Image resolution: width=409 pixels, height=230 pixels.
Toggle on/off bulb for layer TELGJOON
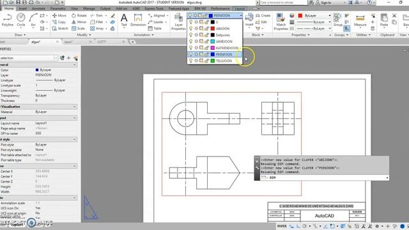click(x=190, y=61)
